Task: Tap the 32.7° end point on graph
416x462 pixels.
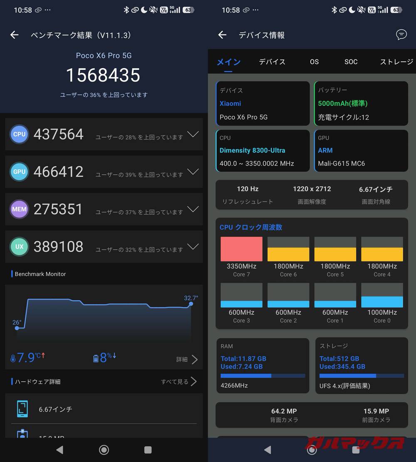Action: tap(191, 304)
